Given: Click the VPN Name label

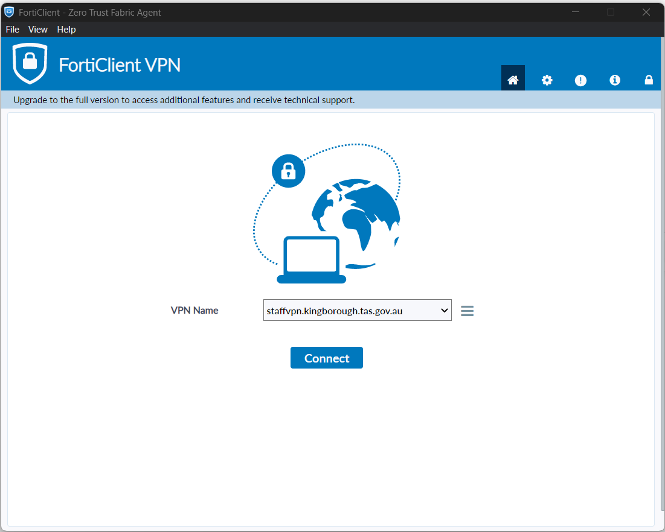Looking at the screenshot, I should 194,311.
